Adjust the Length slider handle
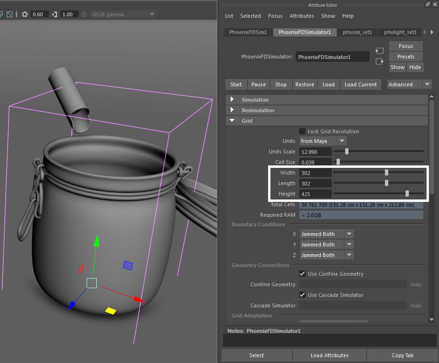Viewport: 439px width, 363px height. (x=386, y=183)
